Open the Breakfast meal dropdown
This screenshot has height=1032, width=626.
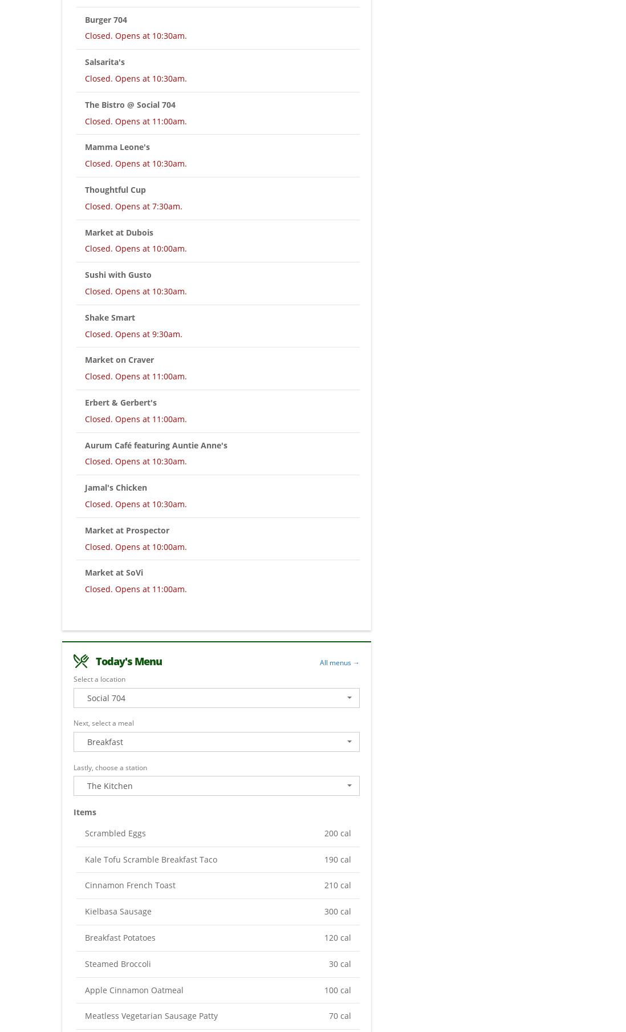(x=216, y=742)
